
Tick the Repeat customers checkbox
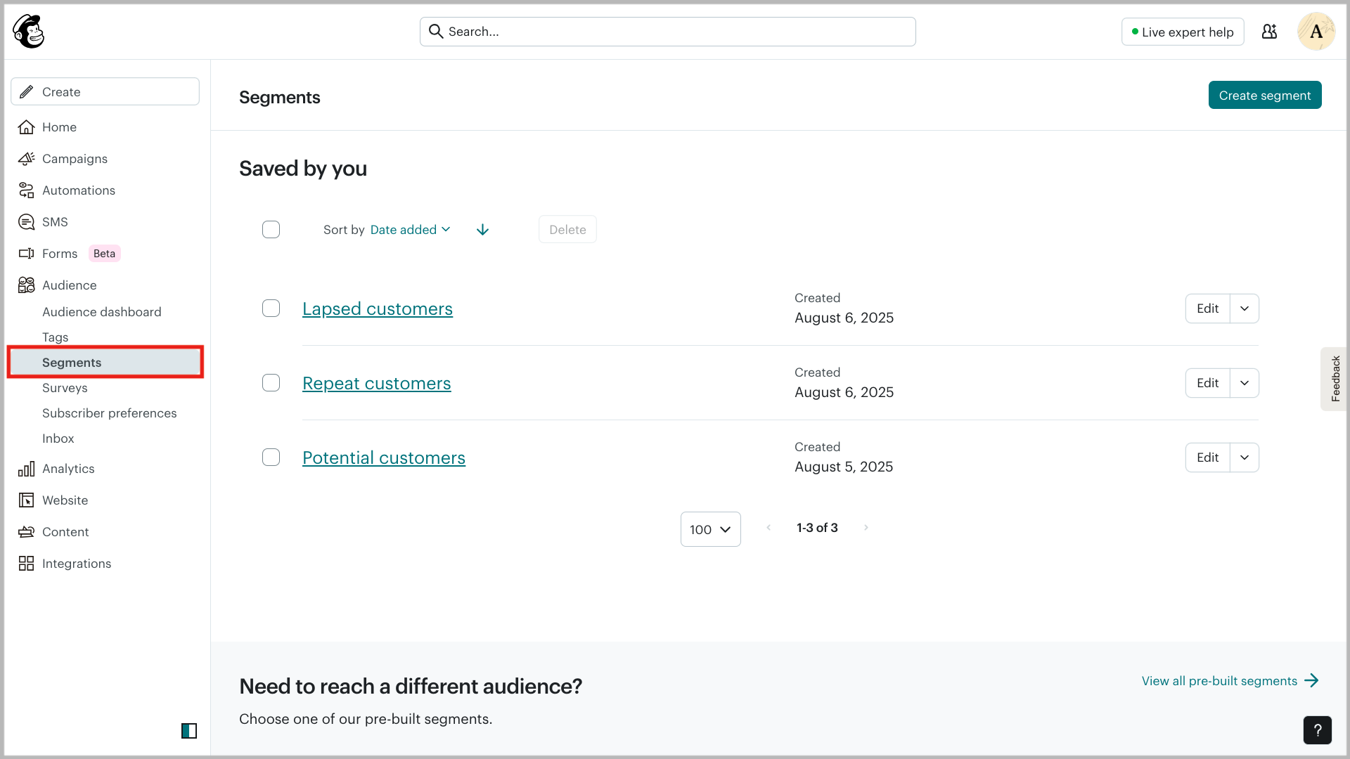(x=271, y=383)
